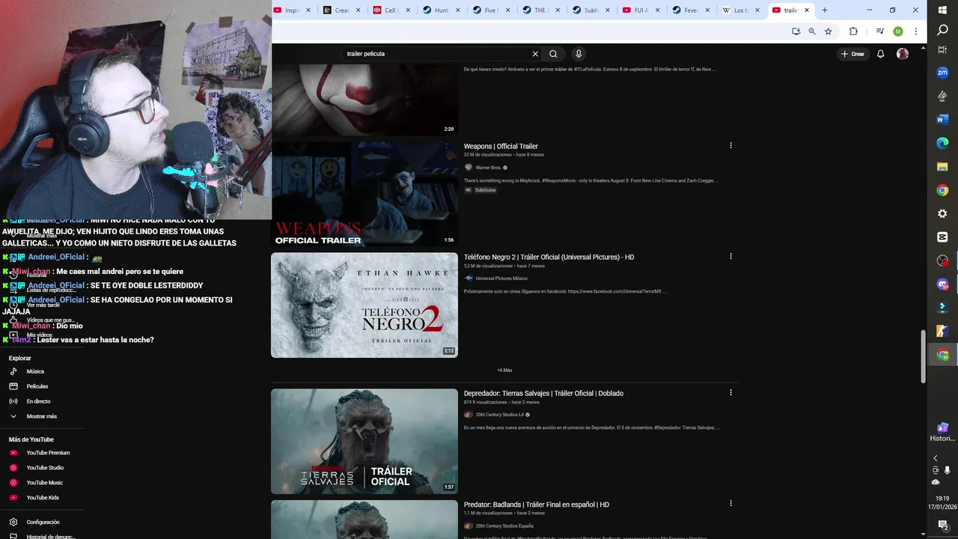Viewport: 958px width, 539px height.
Task: Open Música in the Explorar sidebar
Action: [42, 371]
